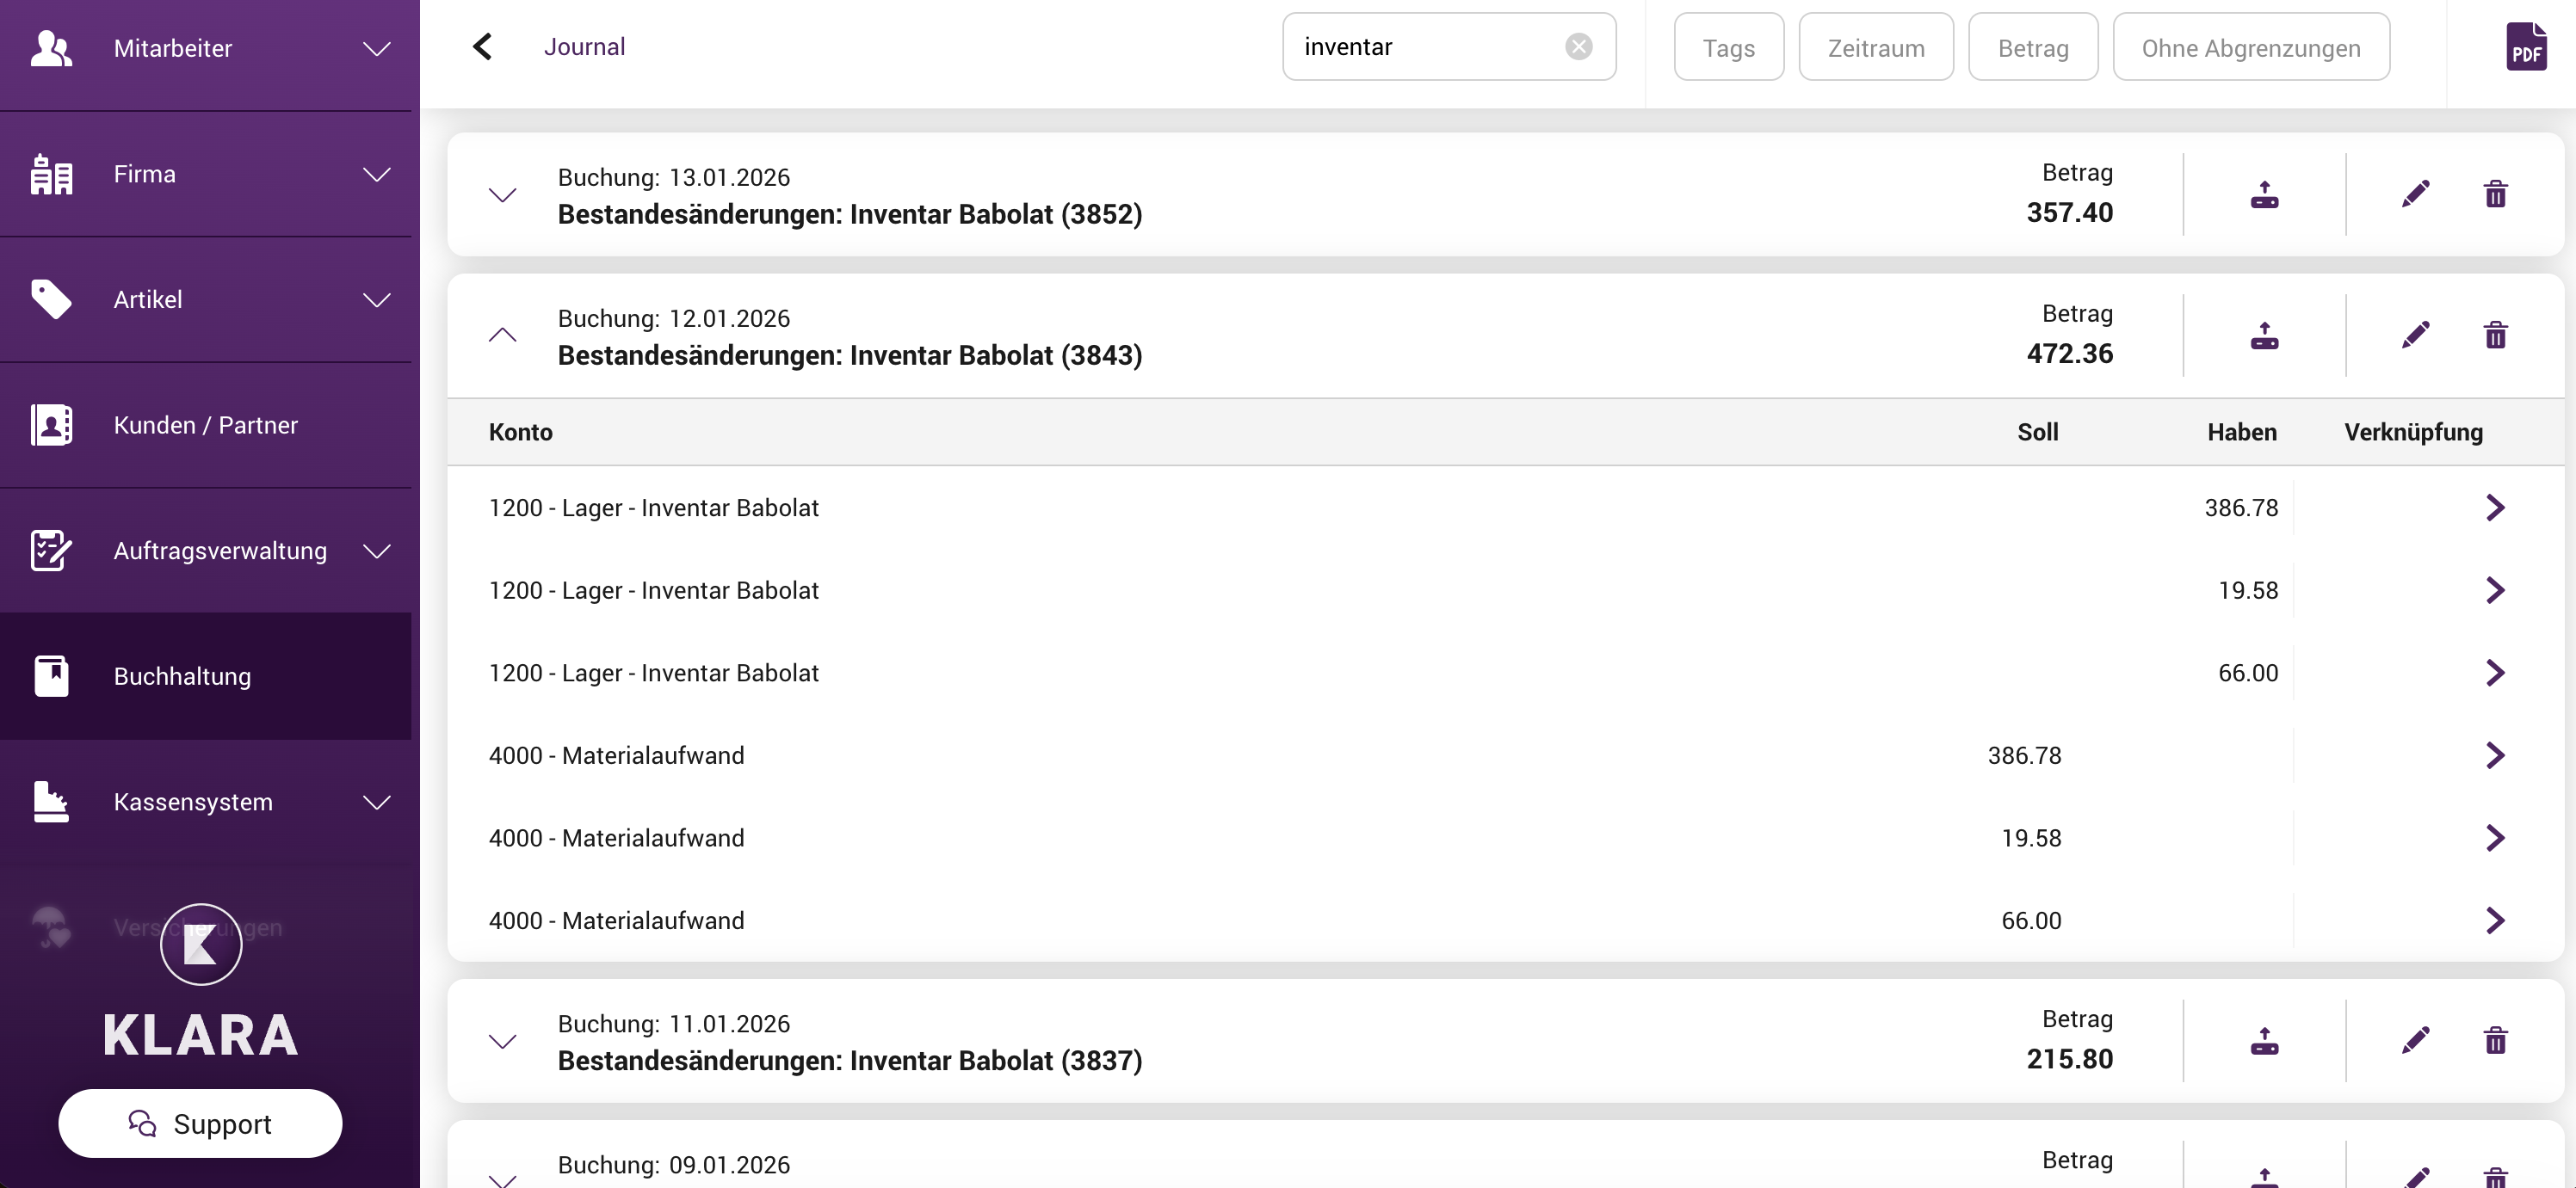Delete booking Inventar Babolat (3843)
Image resolution: width=2576 pixels, height=1188 pixels.
pos(2495,335)
